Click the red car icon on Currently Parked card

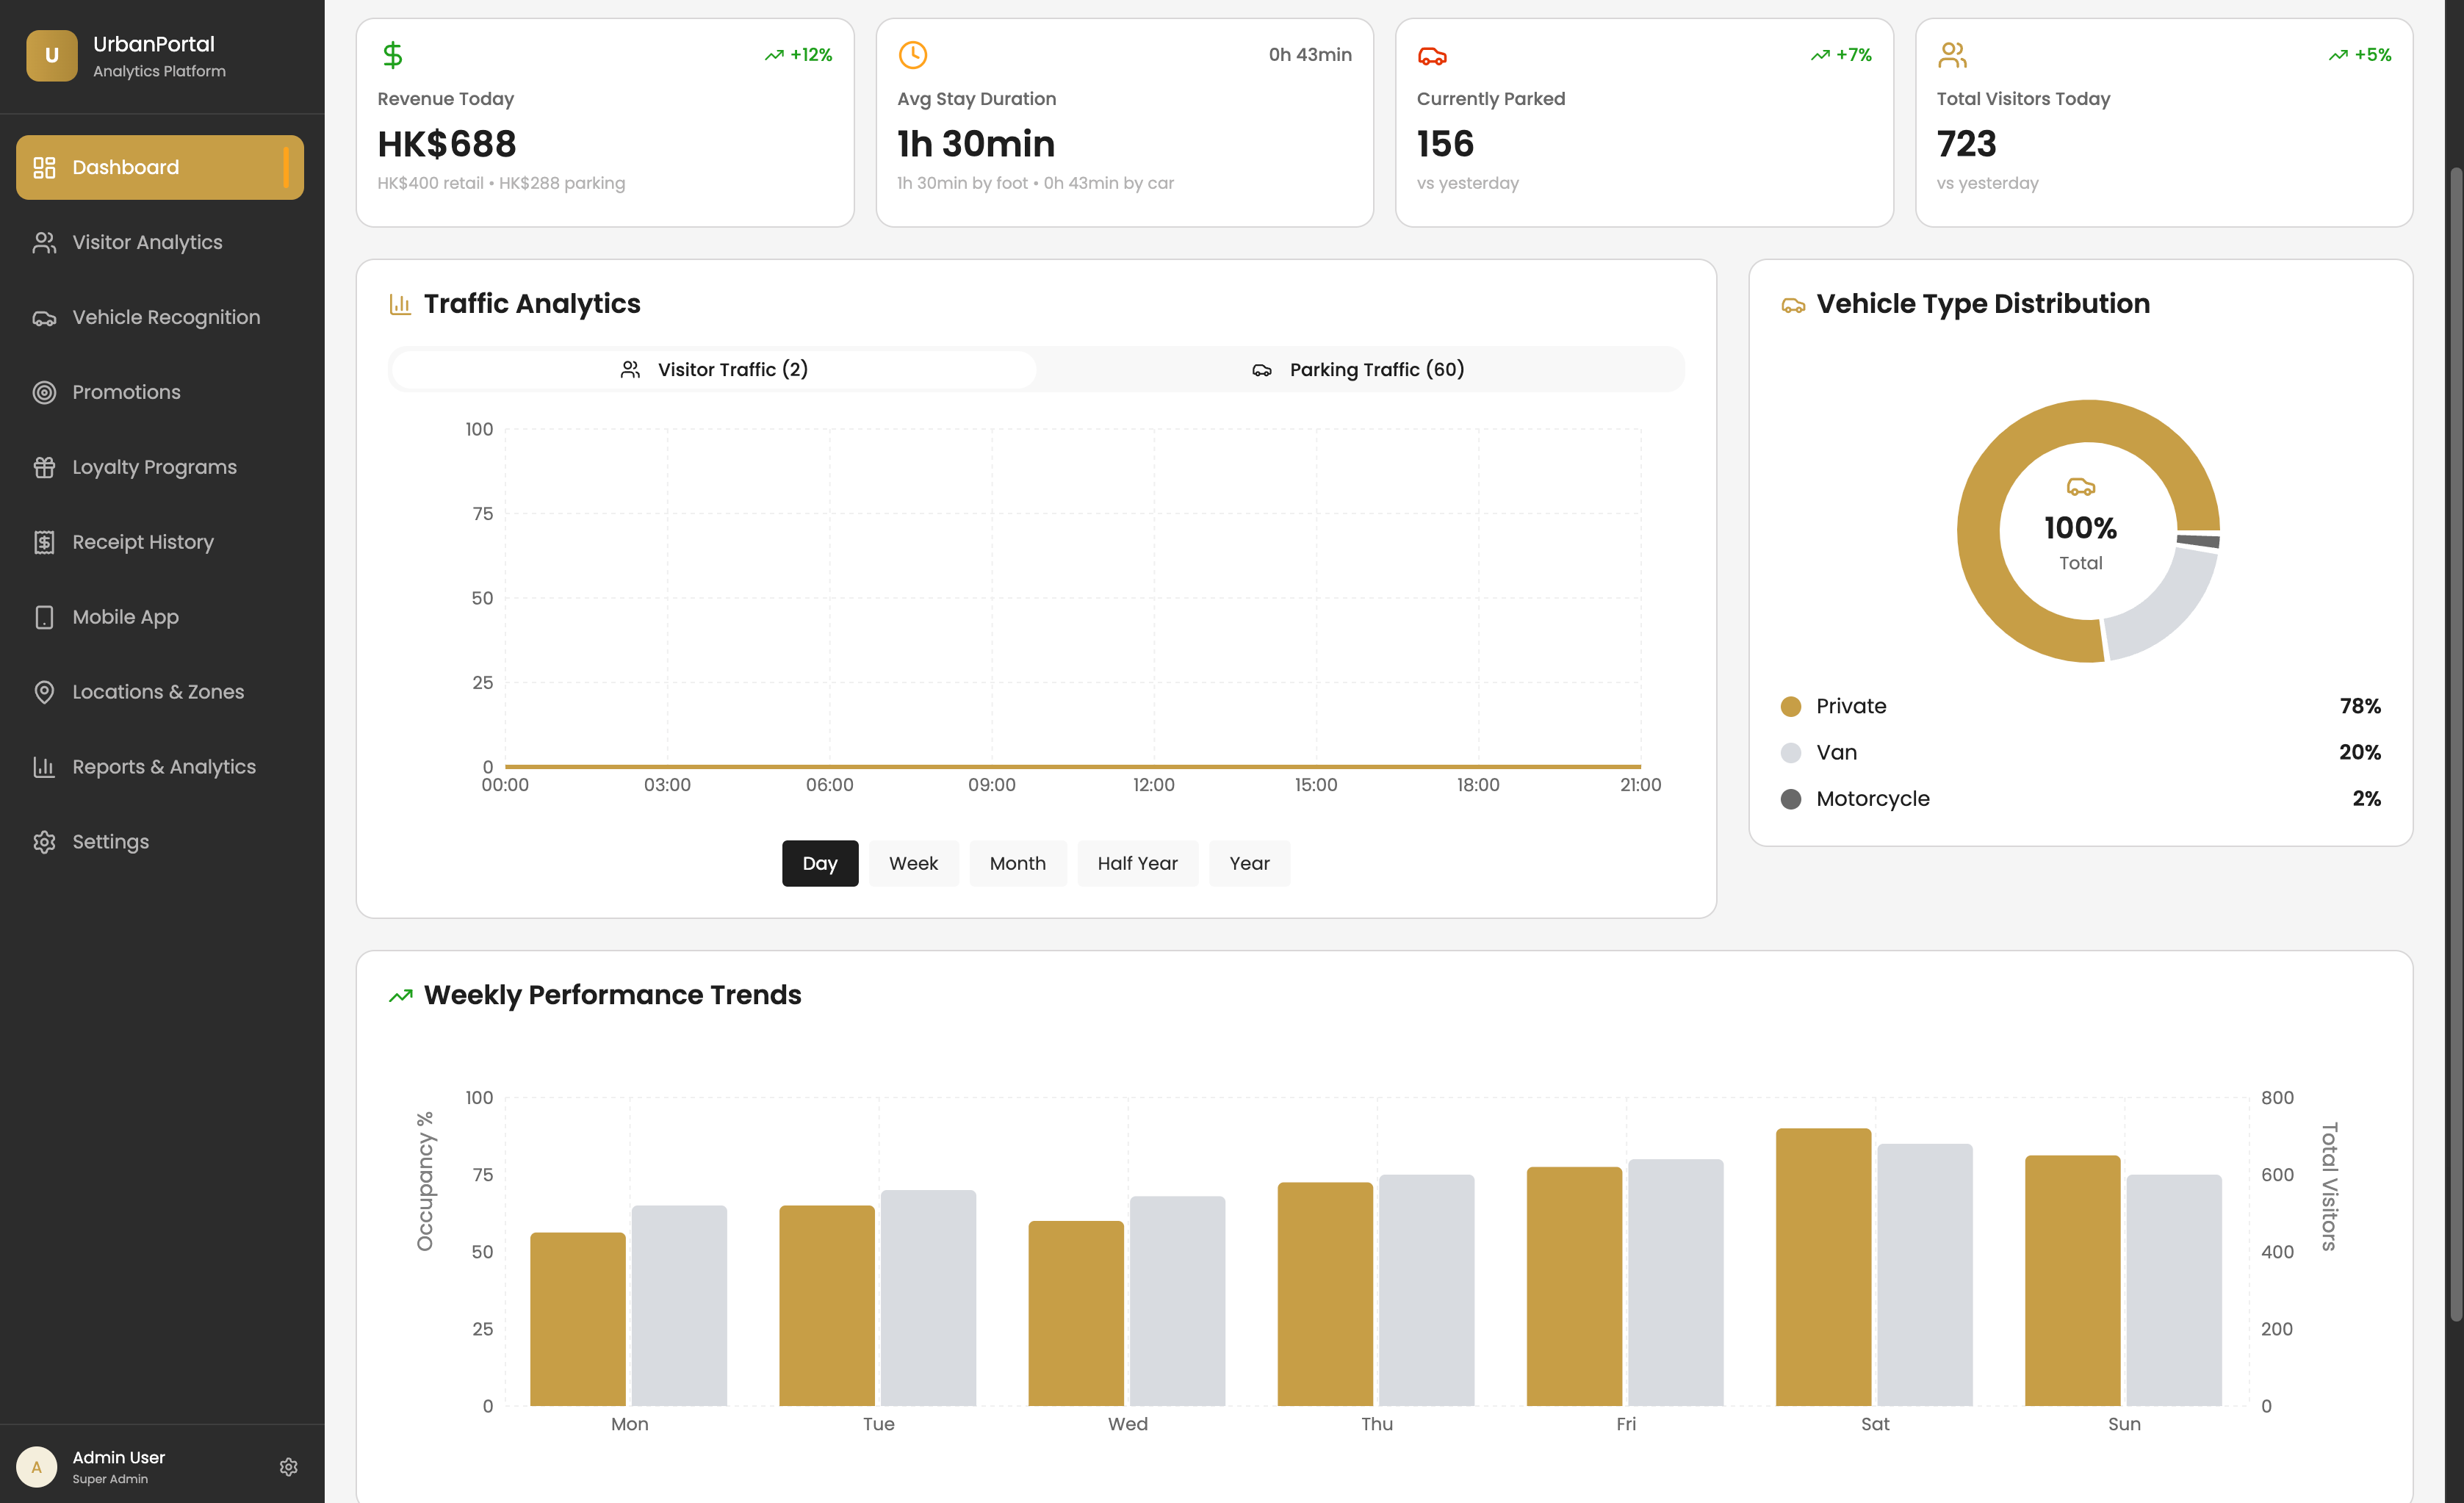click(1432, 56)
